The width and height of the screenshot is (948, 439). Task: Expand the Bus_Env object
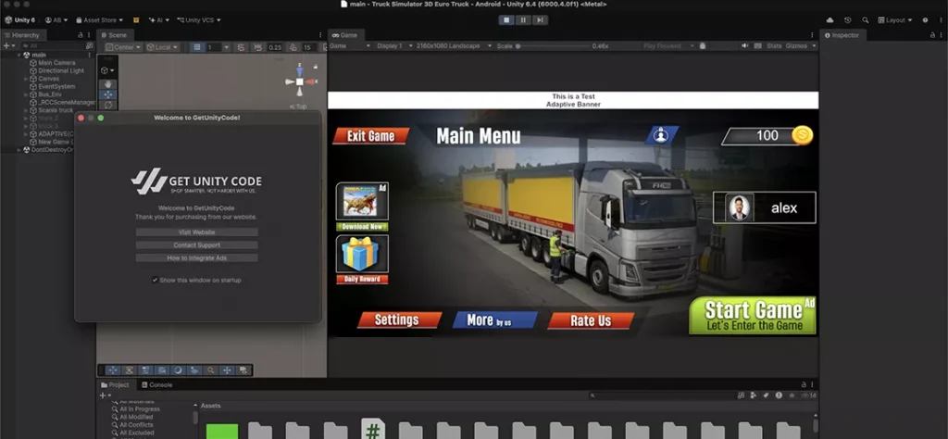pos(26,94)
